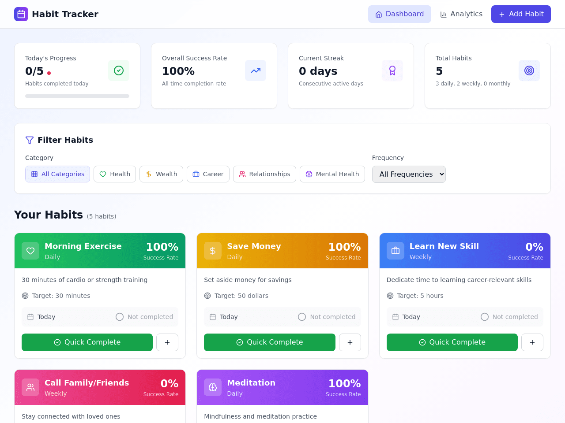
Task: Click the trending arrow icon in Overall Success Rate
Action: coord(256,70)
